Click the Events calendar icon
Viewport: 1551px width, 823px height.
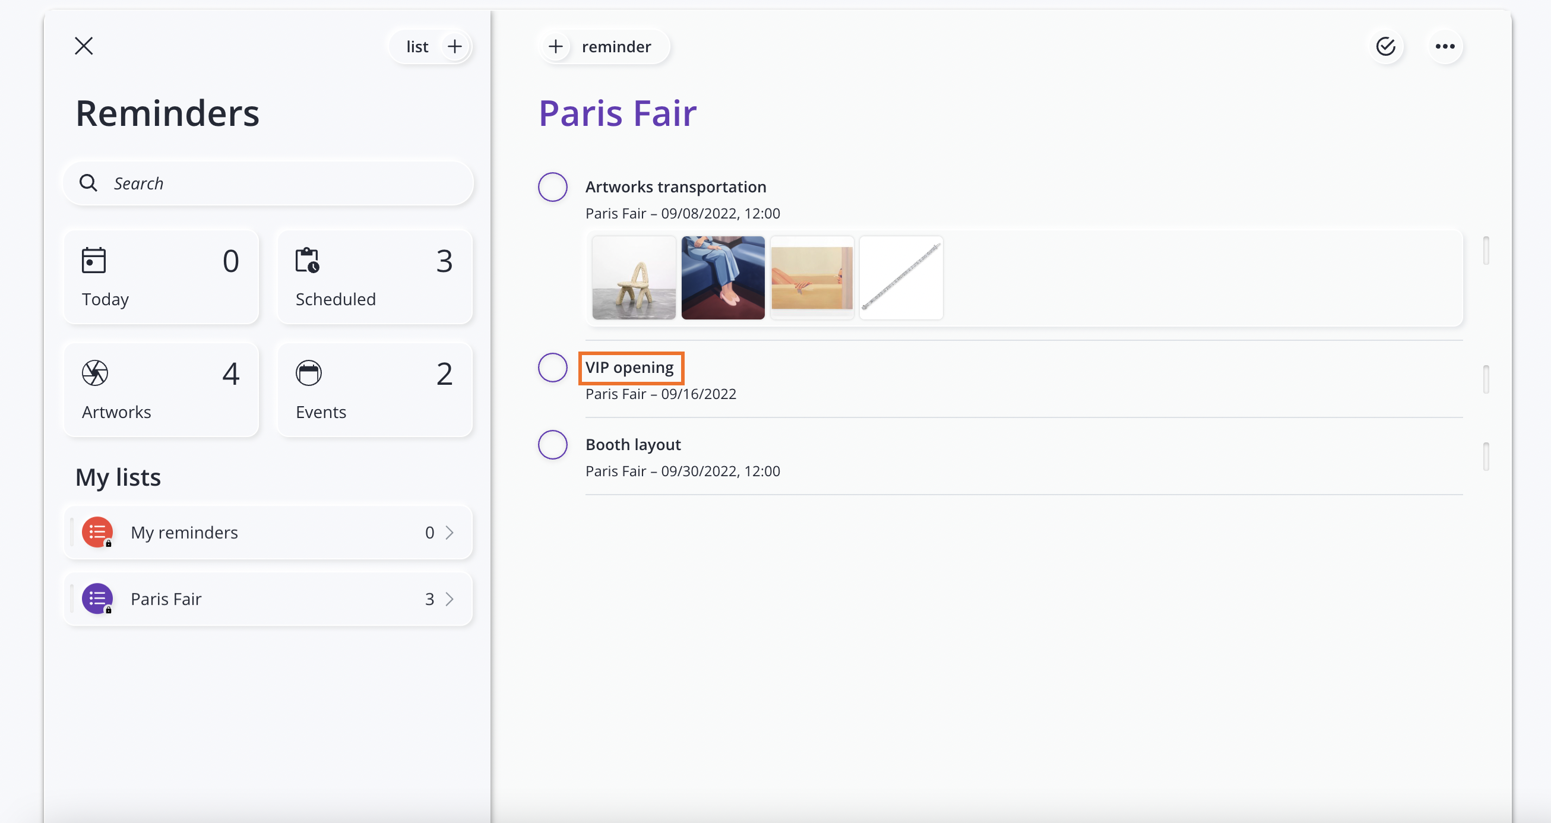[309, 373]
